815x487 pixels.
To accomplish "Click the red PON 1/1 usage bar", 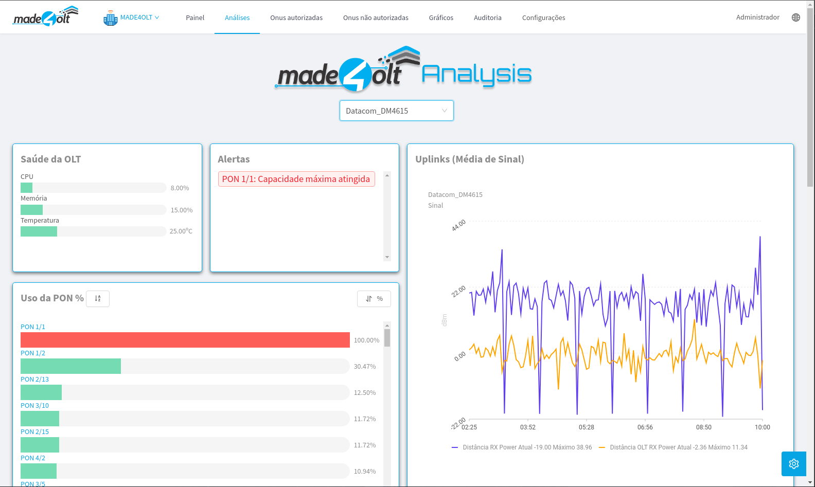I will [x=185, y=340].
